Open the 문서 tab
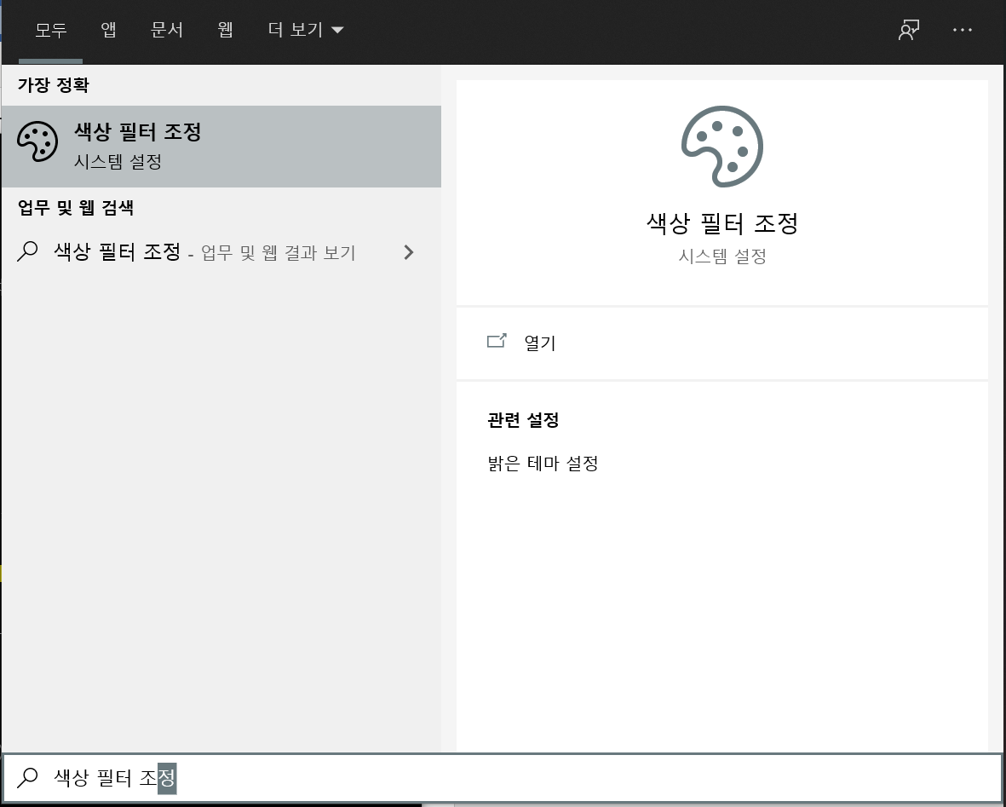 coord(167,30)
